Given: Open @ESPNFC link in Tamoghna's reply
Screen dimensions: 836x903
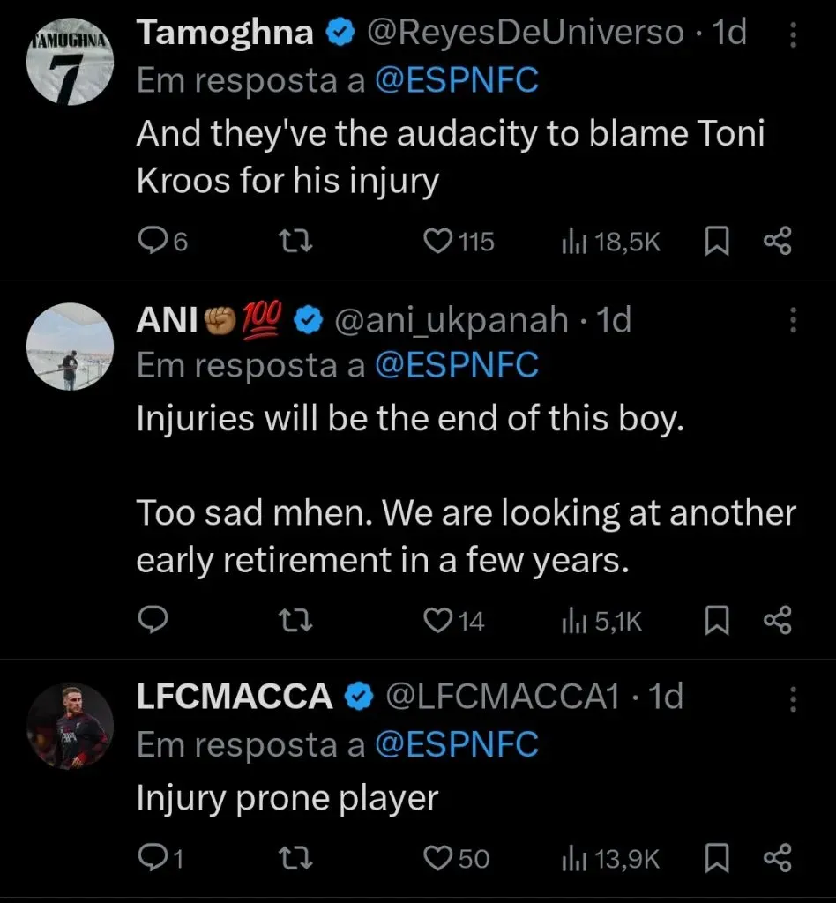Looking at the screenshot, I should click(456, 81).
